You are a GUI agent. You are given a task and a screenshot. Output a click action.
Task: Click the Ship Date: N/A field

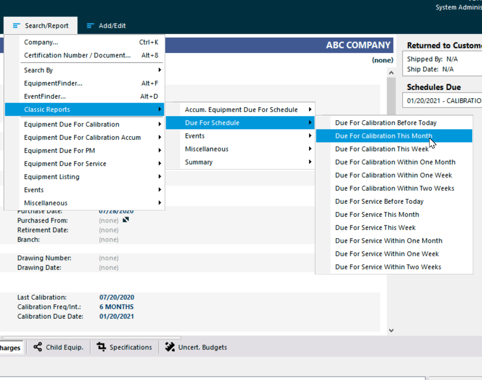pyautogui.click(x=430, y=69)
